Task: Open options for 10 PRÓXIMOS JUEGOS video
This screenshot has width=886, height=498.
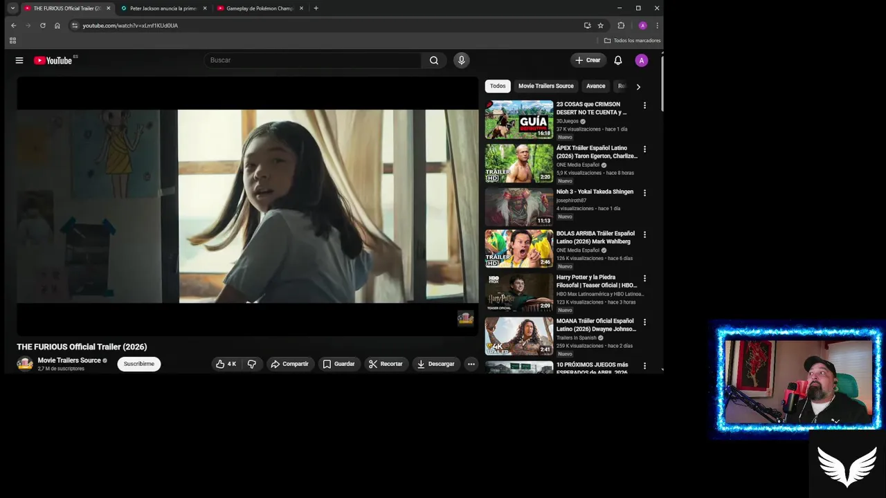Action: (x=644, y=366)
